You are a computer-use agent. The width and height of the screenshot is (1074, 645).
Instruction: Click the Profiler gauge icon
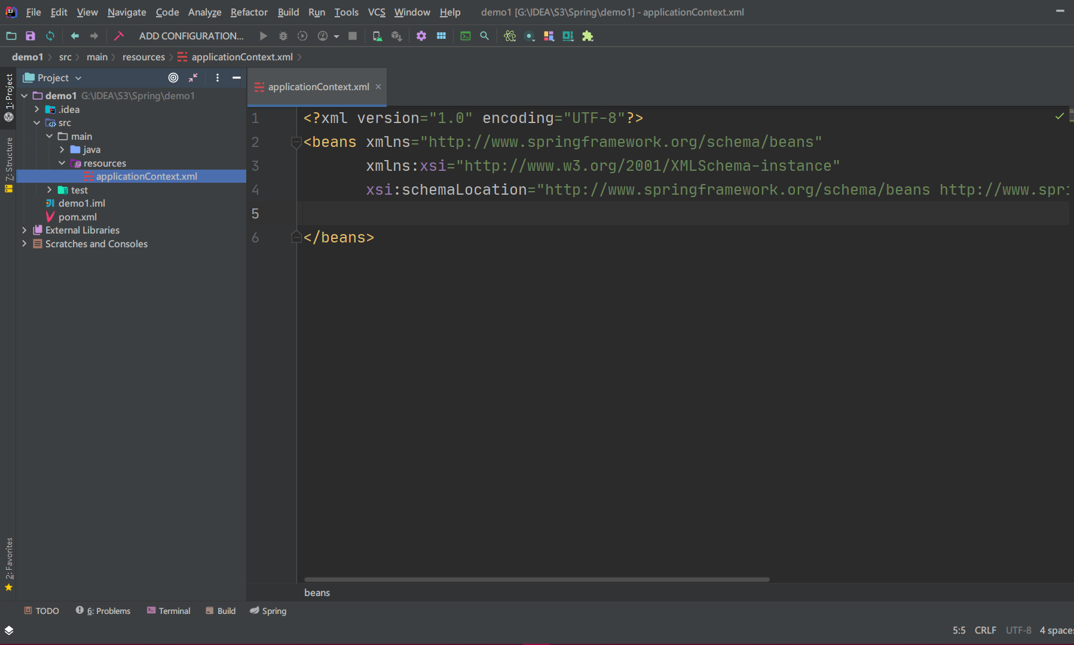323,36
